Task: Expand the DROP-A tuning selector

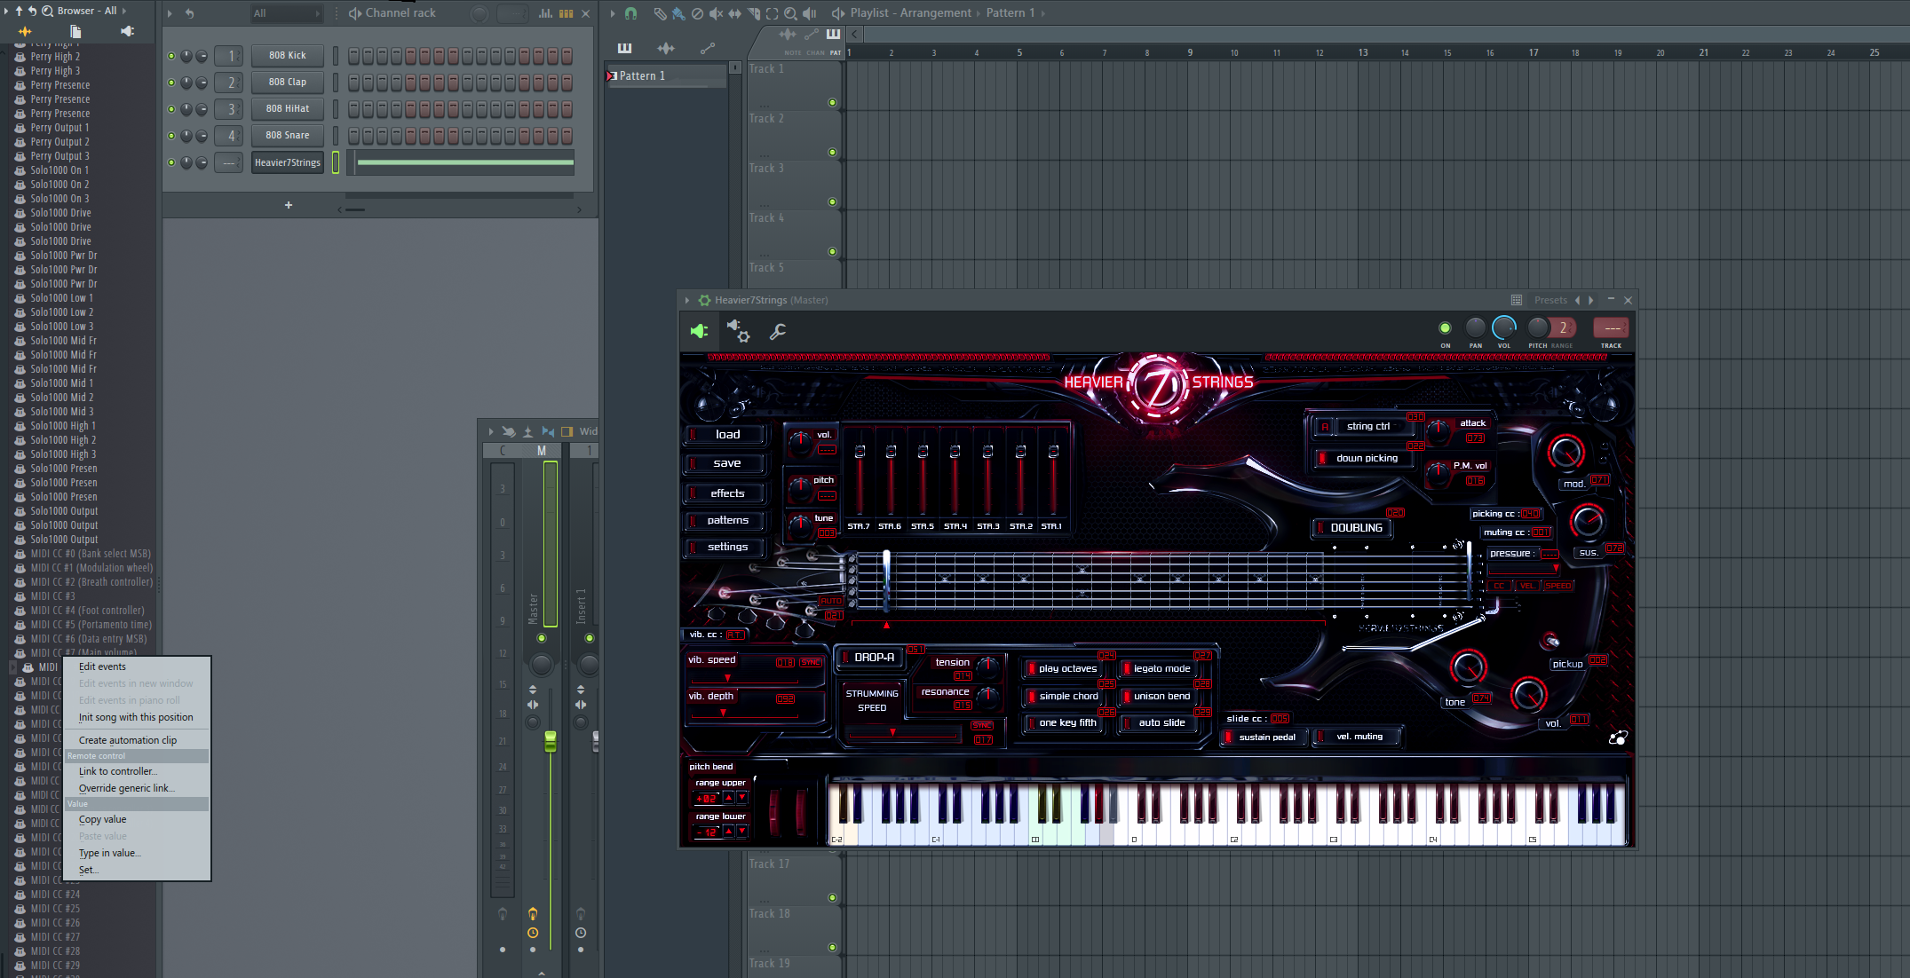Action: coord(871,659)
